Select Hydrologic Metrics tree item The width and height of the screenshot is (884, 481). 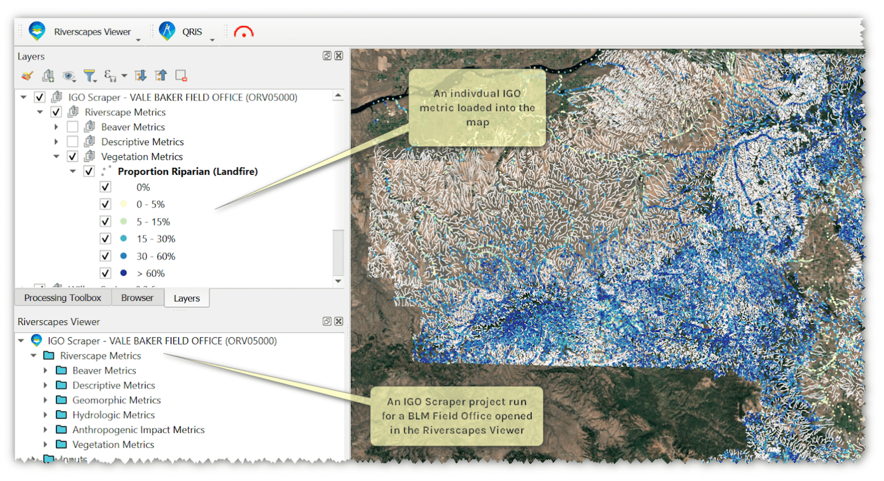coord(114,415)
